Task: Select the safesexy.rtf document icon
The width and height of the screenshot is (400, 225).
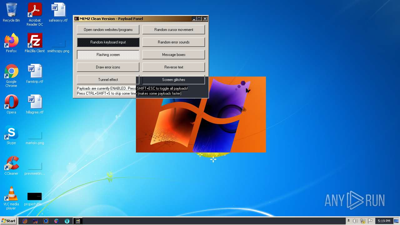Action: pos(58,12)
